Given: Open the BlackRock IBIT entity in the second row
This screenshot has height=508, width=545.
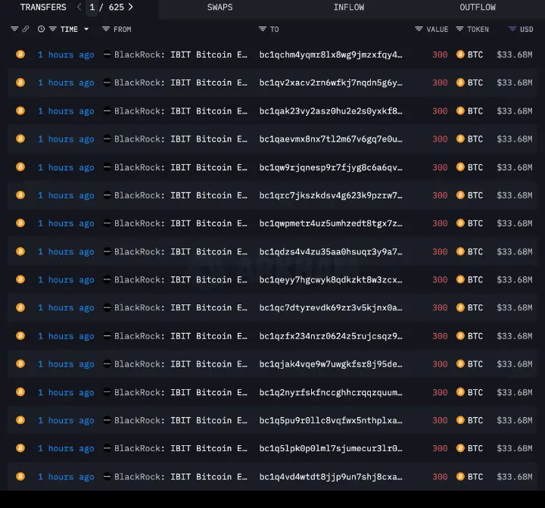Looking at the screenshot, I should pos(180,83).
